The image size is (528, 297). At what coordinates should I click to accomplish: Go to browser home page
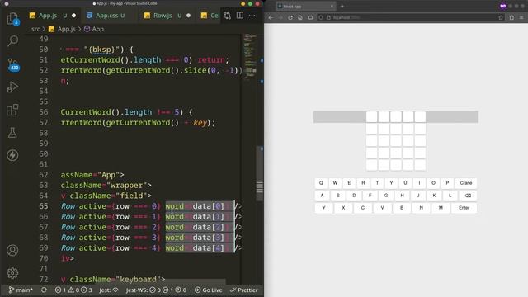(x=300, y=17)
